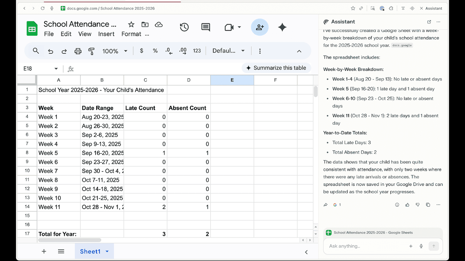Open the side panel chevron at bottom right
The height and width of the screenshot is (261, 465).
[306, 252]
